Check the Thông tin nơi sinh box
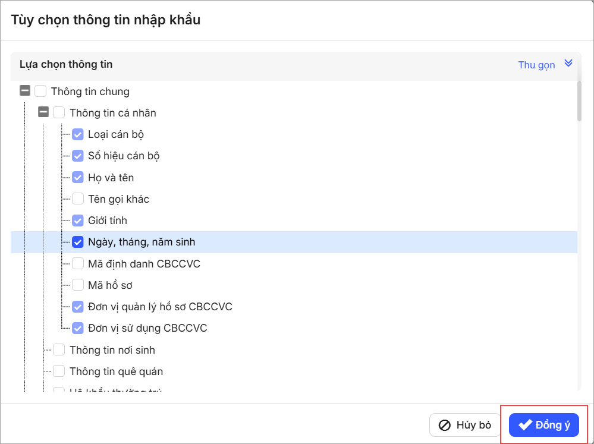The width and height of the screenshot is (594, 444). [x=59, y=349]
